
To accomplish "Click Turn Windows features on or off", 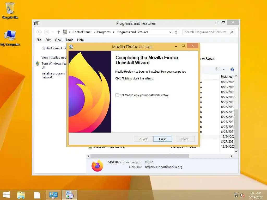I will tap(54, 65).
